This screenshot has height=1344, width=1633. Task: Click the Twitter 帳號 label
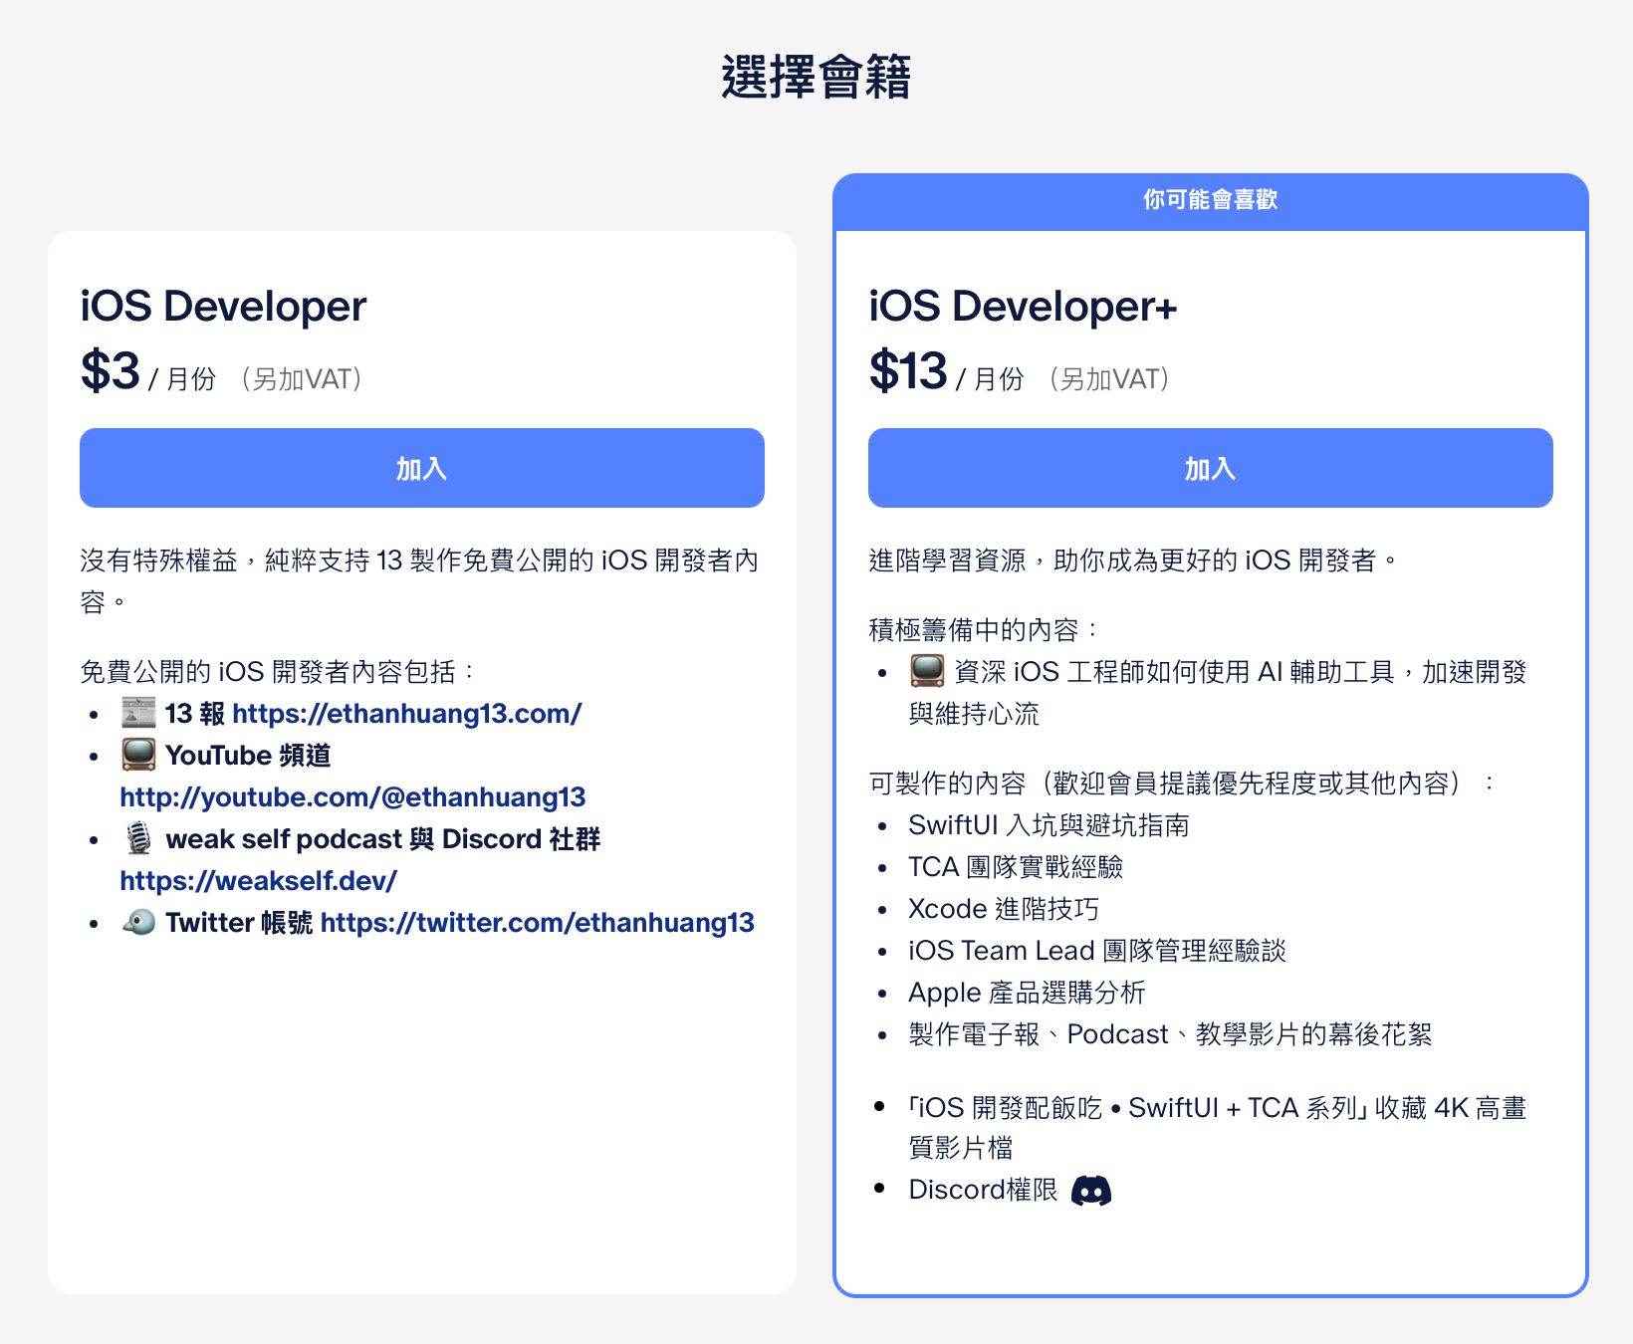[x=239, y=923]
